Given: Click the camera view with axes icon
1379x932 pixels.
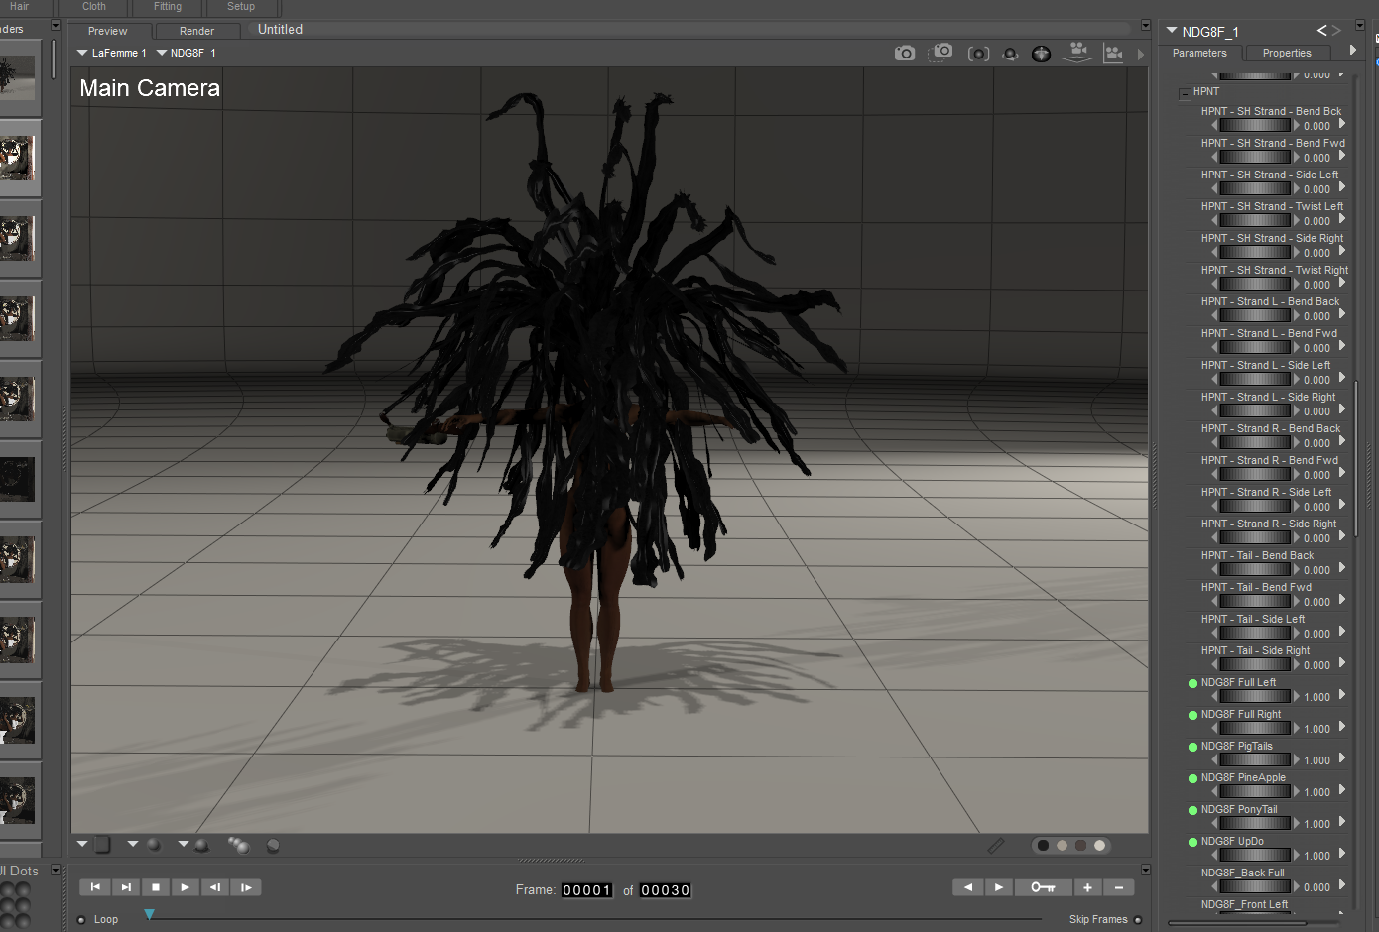Looking at the screenshot, I should click(1114, 54).
